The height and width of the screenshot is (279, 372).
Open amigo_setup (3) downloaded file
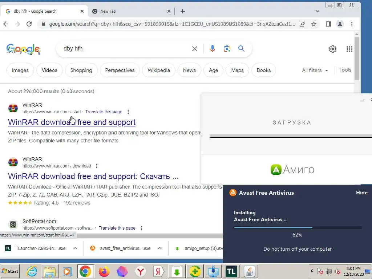199,248
